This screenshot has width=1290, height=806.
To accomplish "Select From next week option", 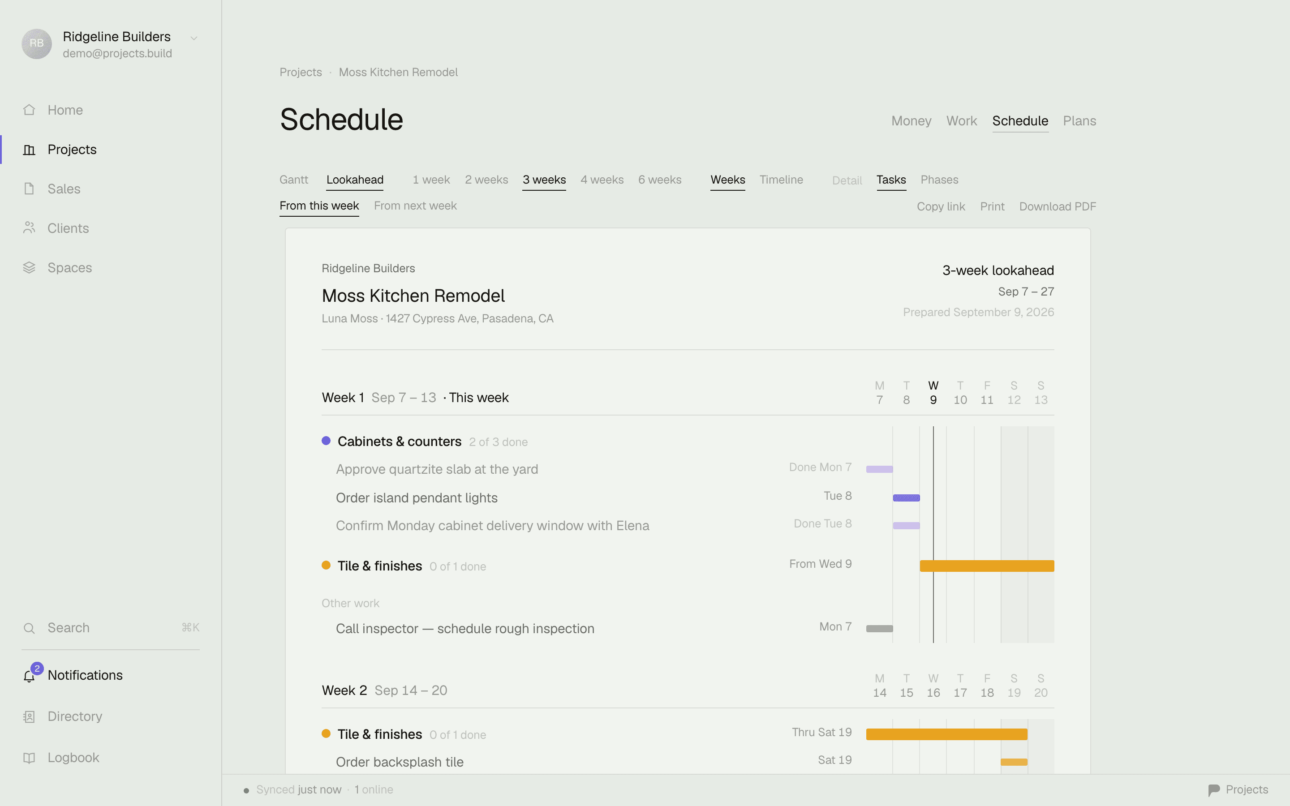I will click(x=415, y=206).
